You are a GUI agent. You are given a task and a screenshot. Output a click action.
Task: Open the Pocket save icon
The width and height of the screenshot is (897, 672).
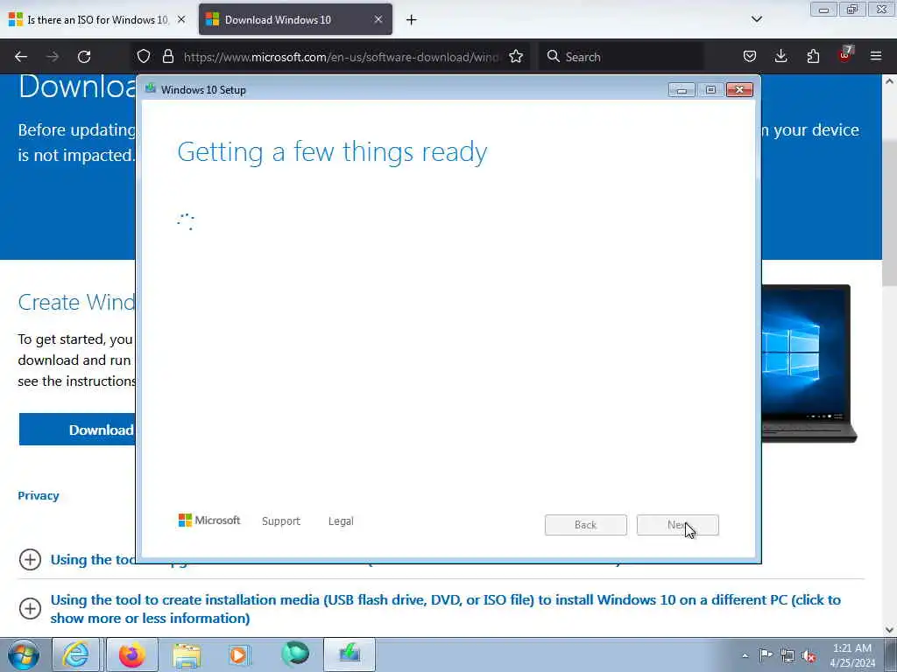click(x=750, y=56)
